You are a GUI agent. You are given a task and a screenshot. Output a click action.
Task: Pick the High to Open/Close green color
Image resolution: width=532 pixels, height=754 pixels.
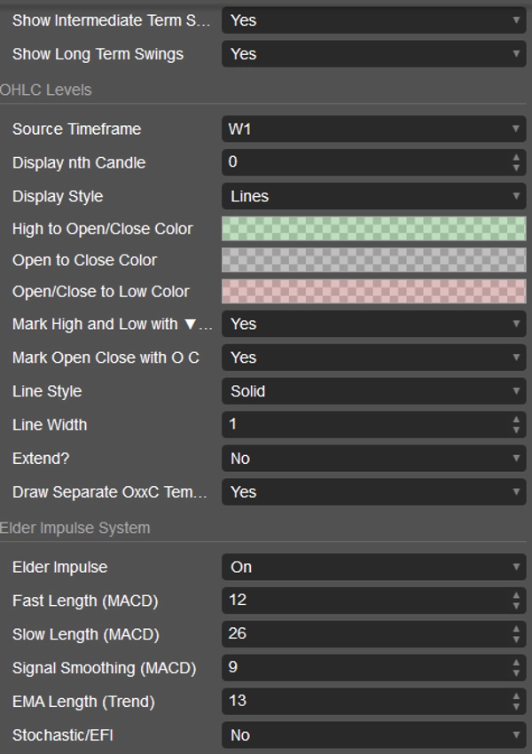[x=373, y=229]
